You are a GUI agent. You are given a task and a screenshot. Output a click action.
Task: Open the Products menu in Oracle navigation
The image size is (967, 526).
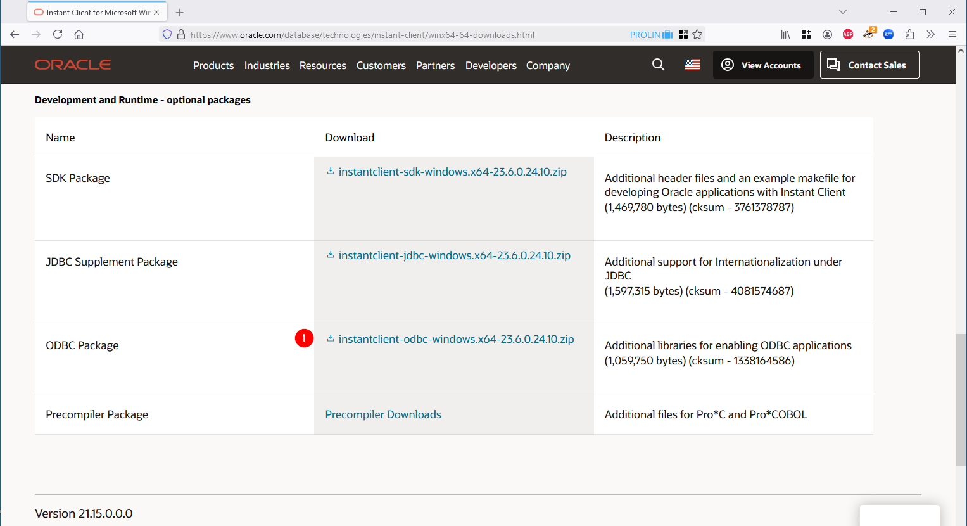213,65
